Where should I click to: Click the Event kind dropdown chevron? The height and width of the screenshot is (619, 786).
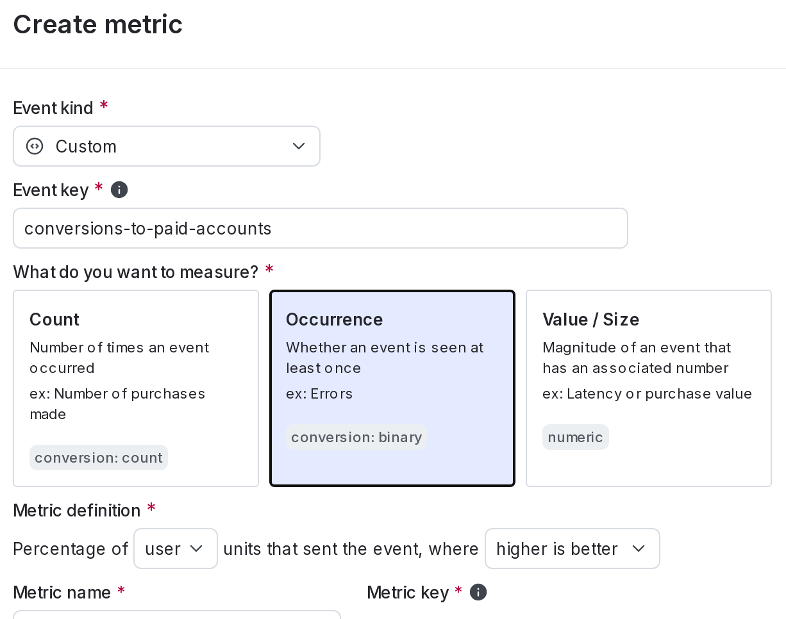(298, 146)
